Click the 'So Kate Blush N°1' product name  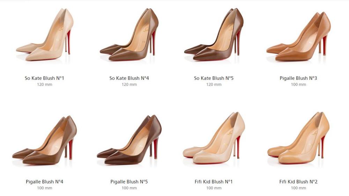(44, 78)
